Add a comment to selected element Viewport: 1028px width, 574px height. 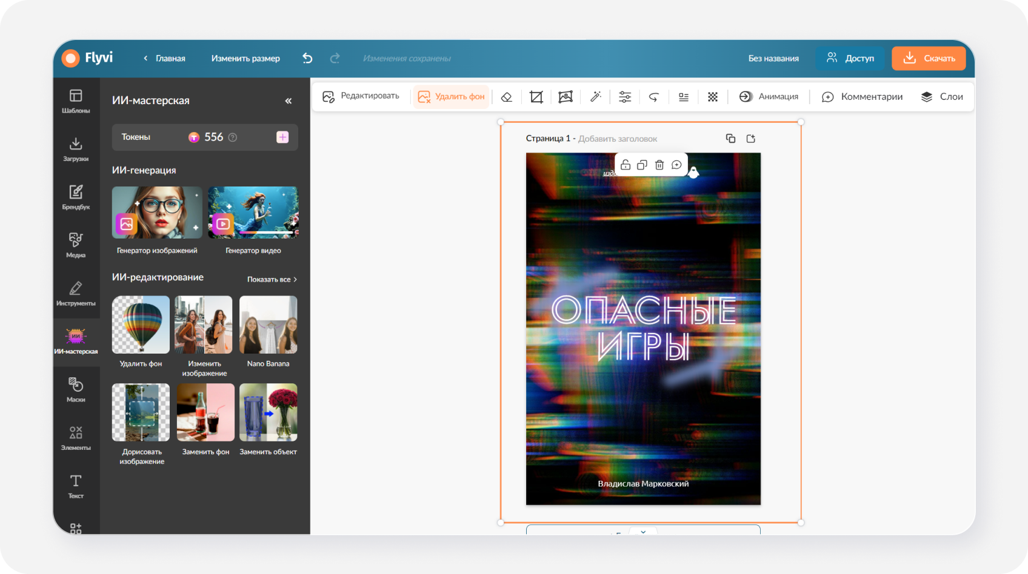(x=676, y=165)
